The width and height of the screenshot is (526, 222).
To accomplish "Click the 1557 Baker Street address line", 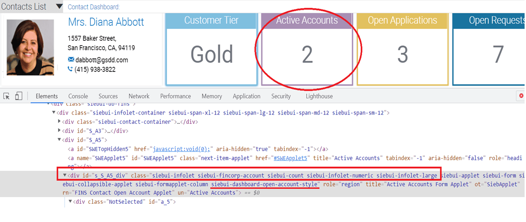I will tap(92, 38).
